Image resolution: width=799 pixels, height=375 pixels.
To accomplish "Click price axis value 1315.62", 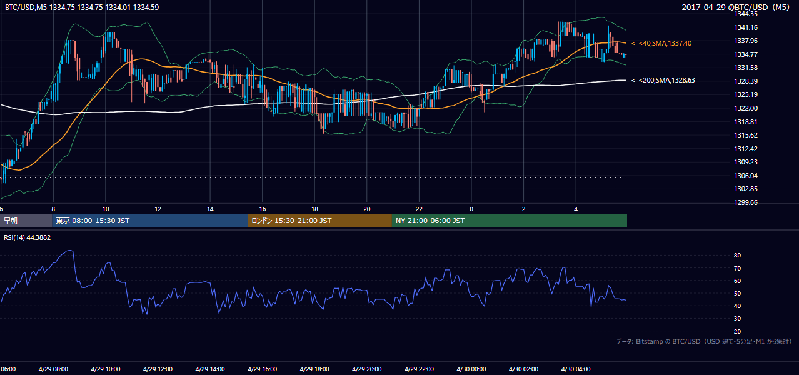I will tap(746, 135).
